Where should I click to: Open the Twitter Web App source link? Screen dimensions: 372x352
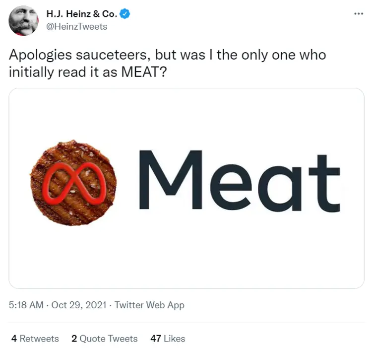[149, 305]
